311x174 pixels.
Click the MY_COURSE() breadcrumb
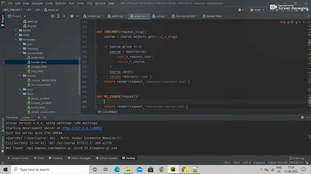(x=107, y=112)
